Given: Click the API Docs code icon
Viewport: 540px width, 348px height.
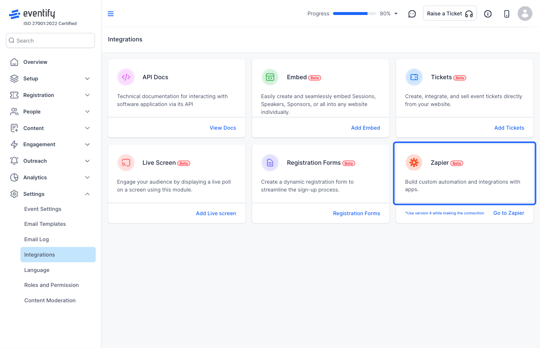Looking at the screenshot, I should click(126, 77).
